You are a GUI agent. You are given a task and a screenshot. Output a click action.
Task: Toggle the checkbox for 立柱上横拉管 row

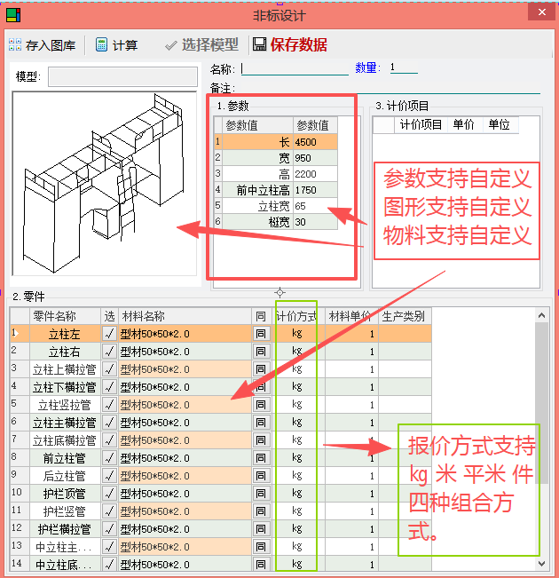109,369
